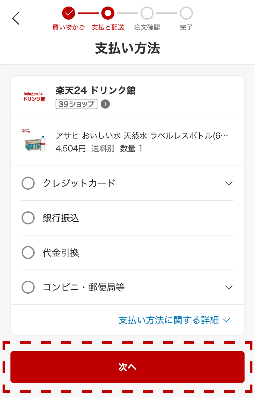This screenshot has width=255, height=398.
Task: Tap the 39ショップ badge
Action: [76, 104]
